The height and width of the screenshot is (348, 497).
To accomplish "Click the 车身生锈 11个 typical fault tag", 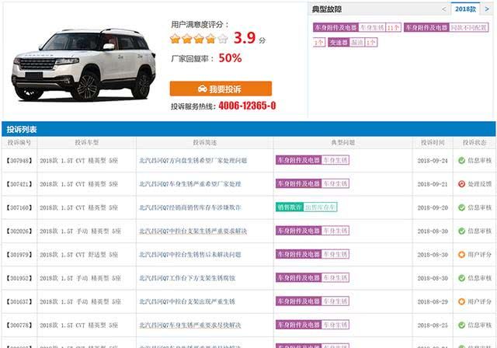I will tap(357, 27).
